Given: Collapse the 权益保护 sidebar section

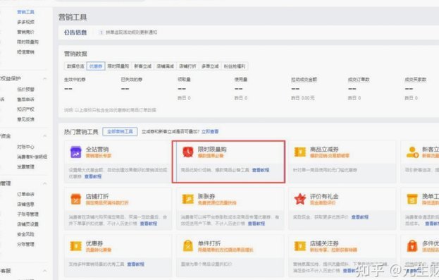Looking at the screenshot, I should click(45, 79).
